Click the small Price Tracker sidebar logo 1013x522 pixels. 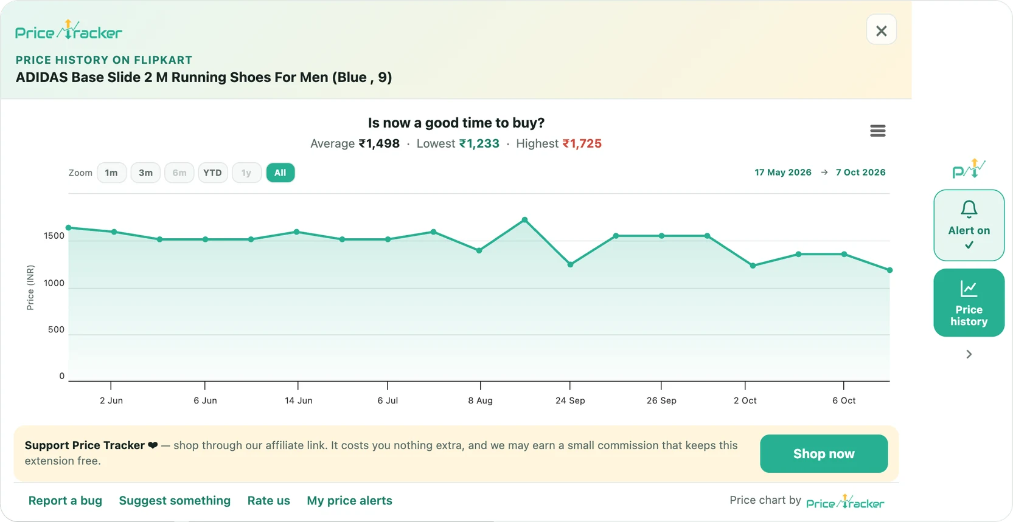(969, 168)
